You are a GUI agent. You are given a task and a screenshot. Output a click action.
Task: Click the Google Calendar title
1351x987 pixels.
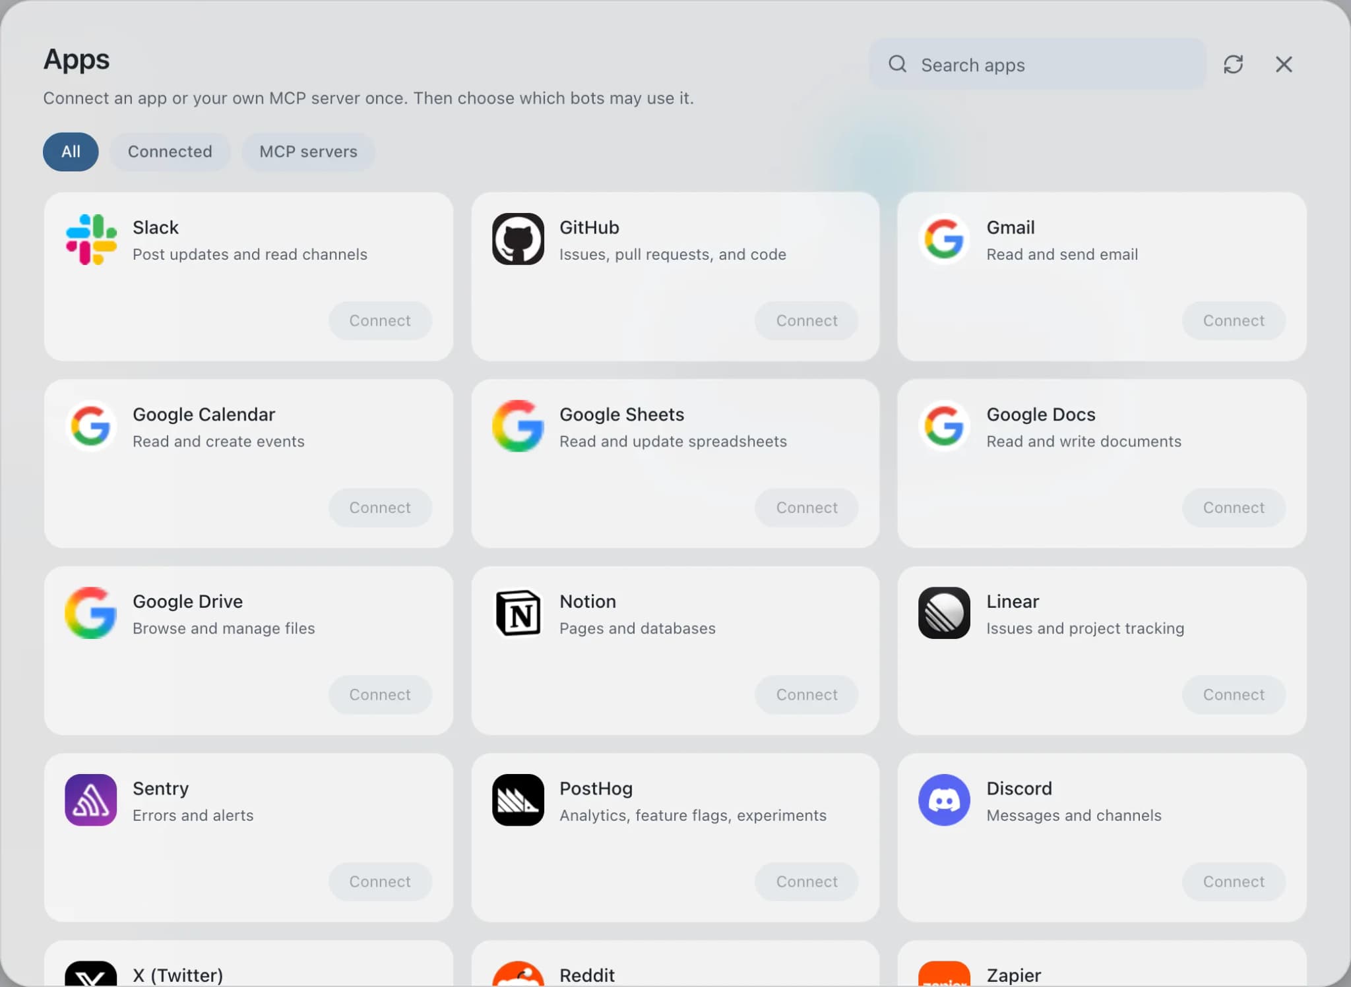pos(204,415)
